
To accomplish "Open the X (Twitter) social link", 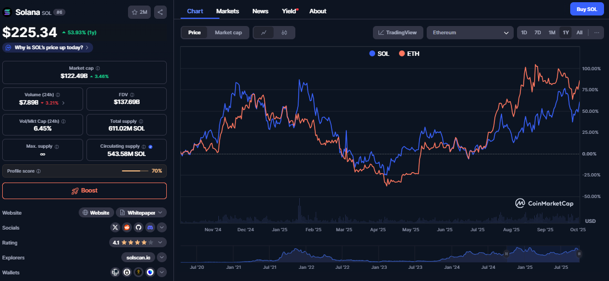I will tap(115, 227).
